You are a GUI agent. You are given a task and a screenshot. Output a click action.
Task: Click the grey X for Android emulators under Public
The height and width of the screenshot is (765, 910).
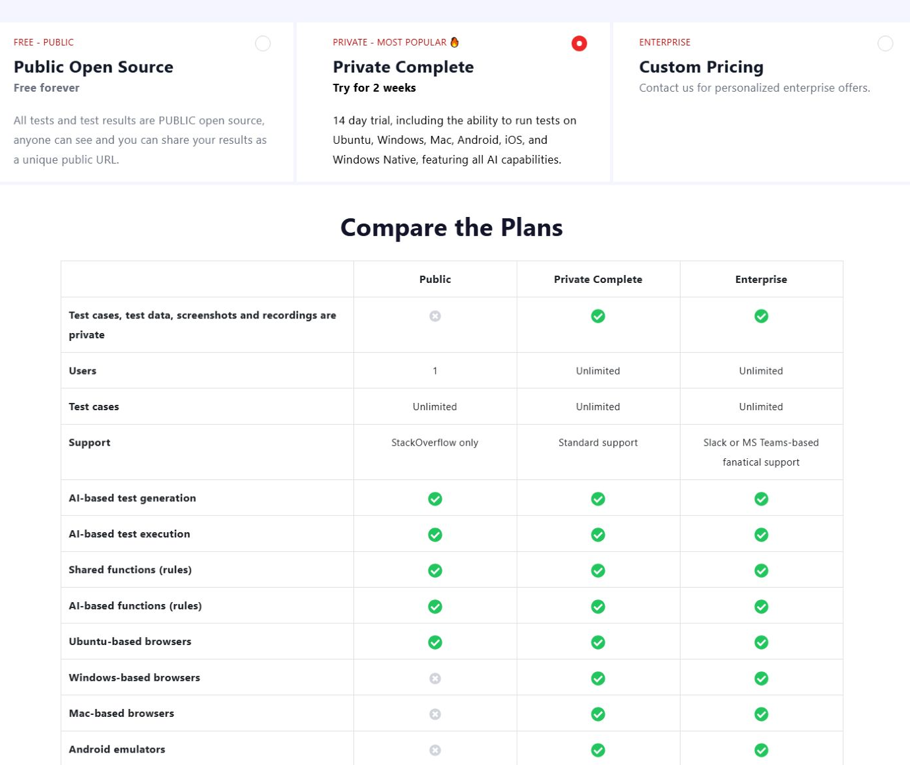pos(435,750)
